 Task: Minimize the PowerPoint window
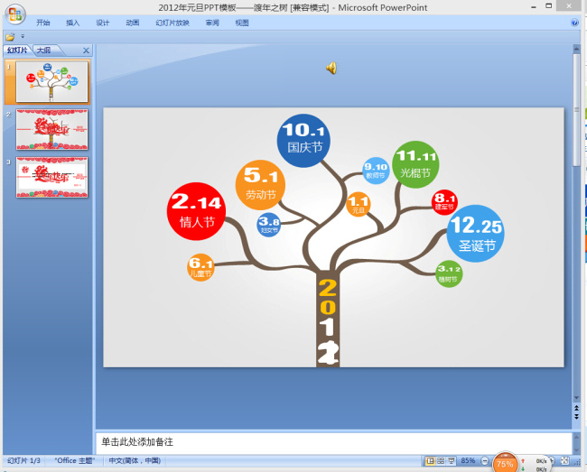tap(534, 6)
